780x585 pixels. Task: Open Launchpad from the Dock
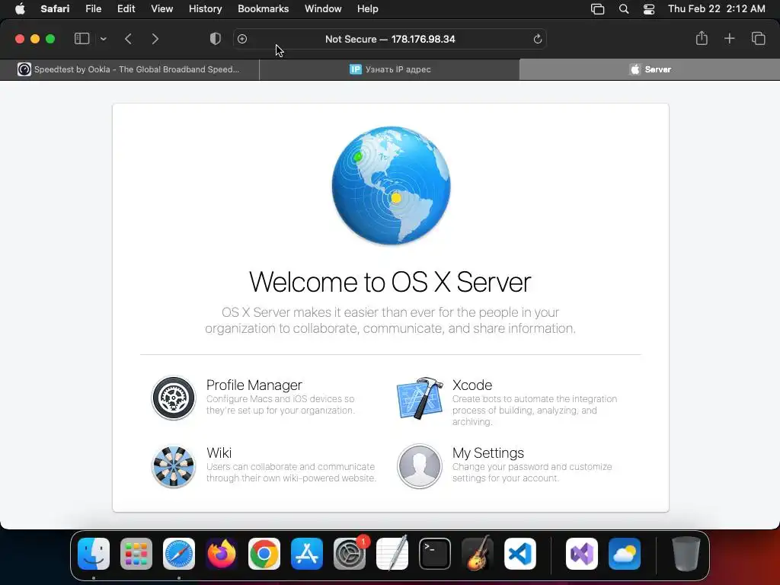click(136, 554)
